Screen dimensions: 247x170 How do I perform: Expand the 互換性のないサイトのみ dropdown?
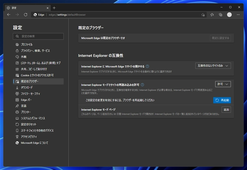coord(213,66)
